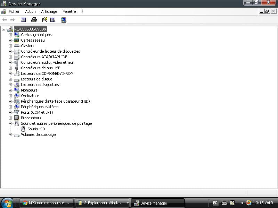This screenshot has width=278, height=208.
Task: Switch to Chrome MP3 non reconnu taskbar button
Action: coord(47,203)
